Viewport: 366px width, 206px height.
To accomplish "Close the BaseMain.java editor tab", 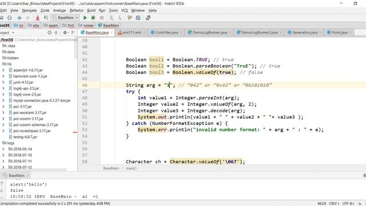I will pos(112,33).
